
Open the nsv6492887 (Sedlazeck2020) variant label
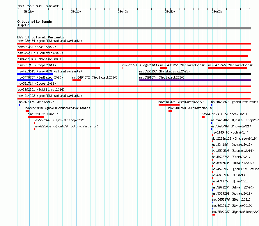[x=40, y=53]
